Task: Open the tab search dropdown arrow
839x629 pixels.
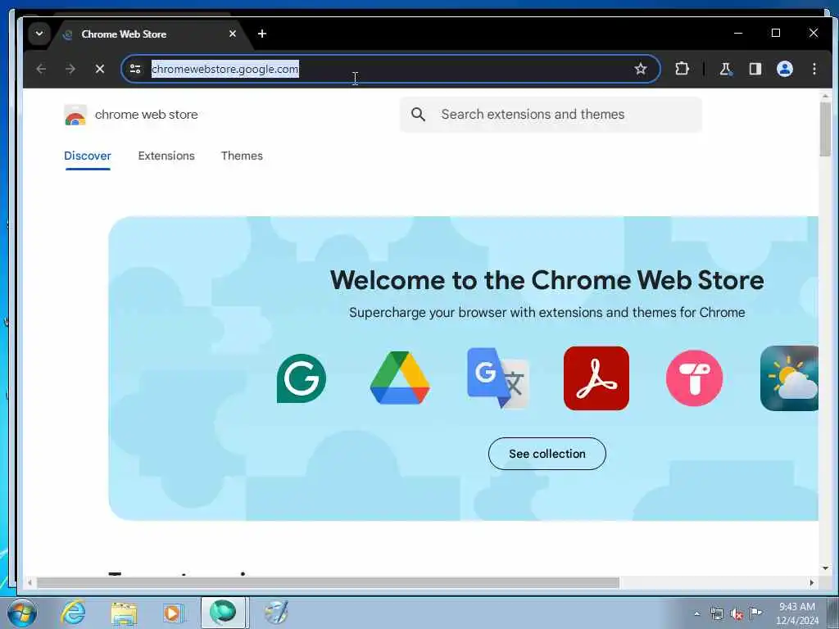Action: click(x=39, y=34)
